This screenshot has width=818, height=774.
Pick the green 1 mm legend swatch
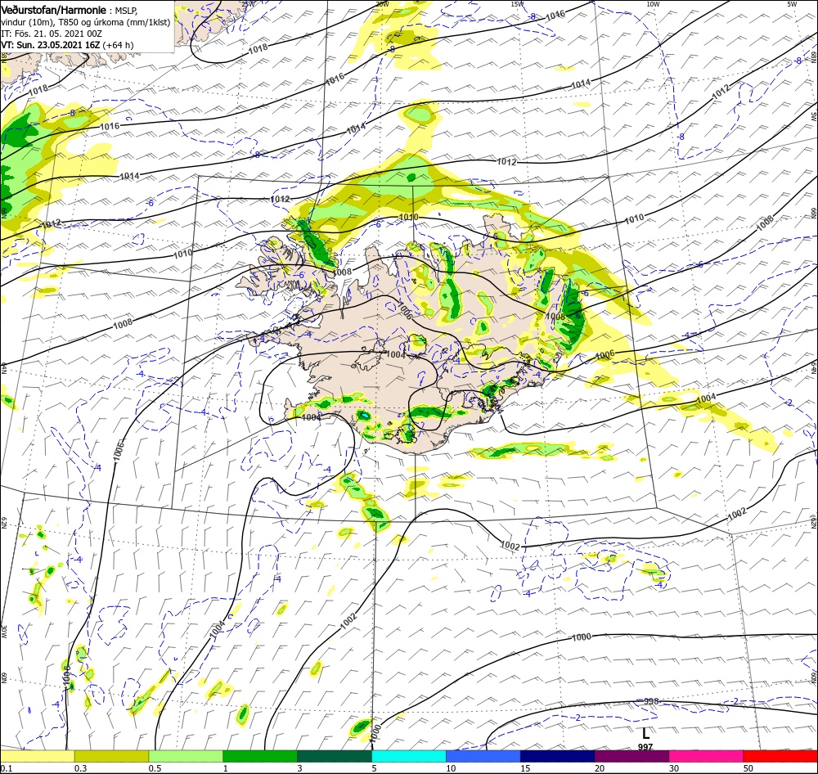[260, 757]
